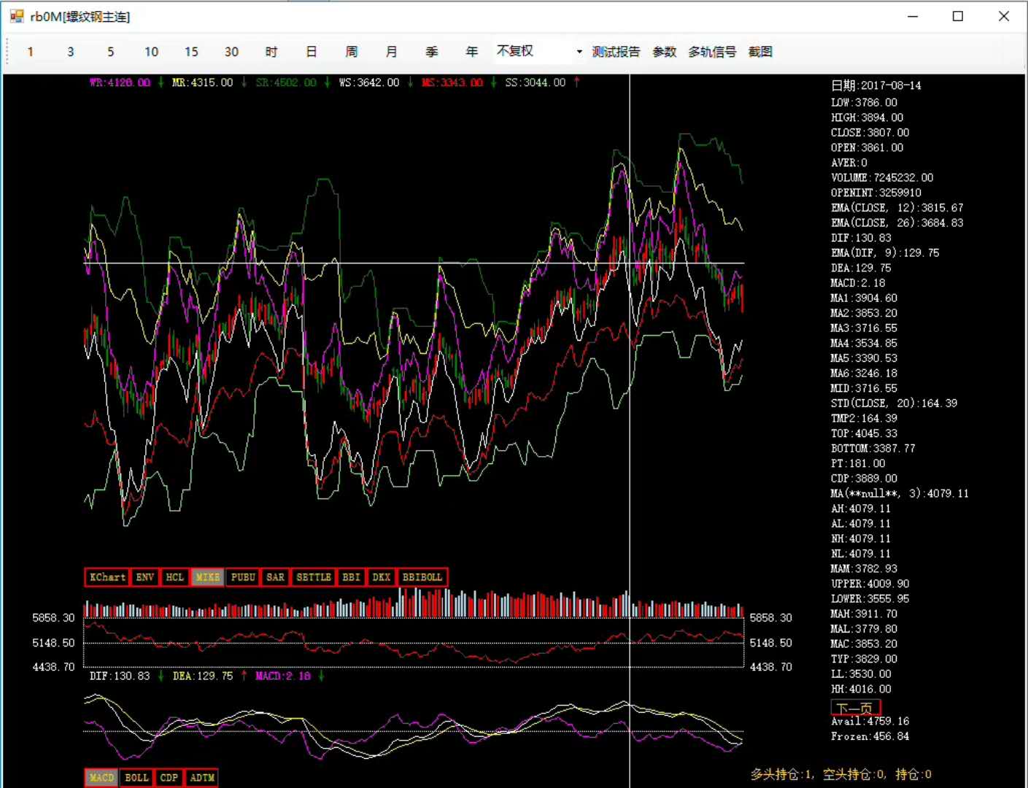
Task: Go to next page with 下一页
Action: pos(855,708)
